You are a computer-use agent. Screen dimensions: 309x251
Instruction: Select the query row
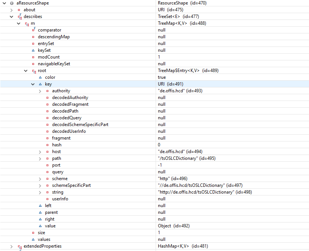click(154, 172)
